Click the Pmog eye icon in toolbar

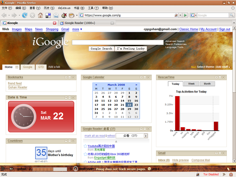click(11, 169)
